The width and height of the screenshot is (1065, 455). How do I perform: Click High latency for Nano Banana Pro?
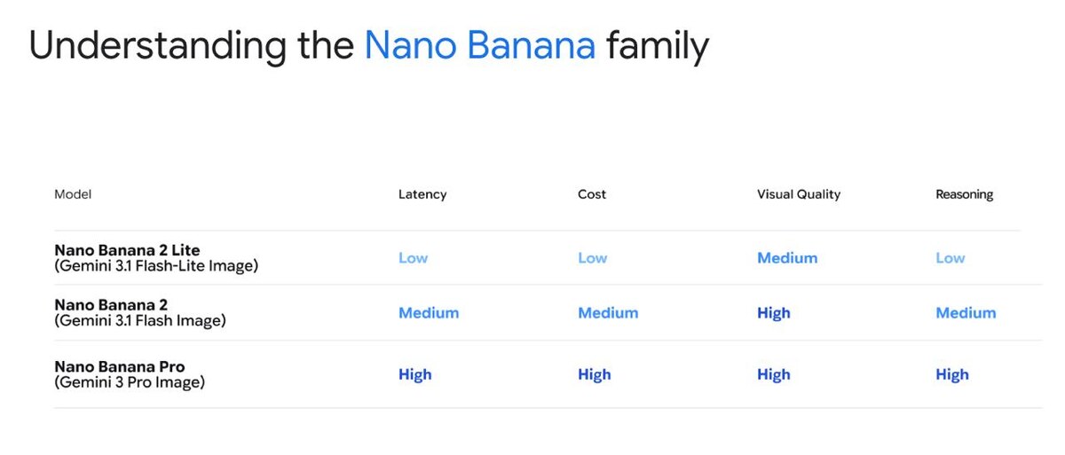click(415, 374)
